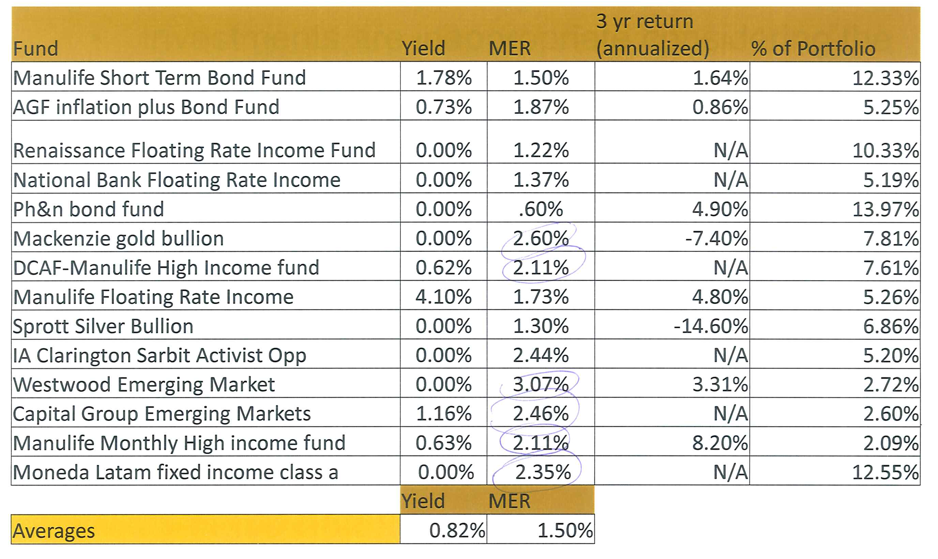Click the circled 3.07% Westwood MER cell
This screenshot has width=938, height=559.
click(541, 383)
